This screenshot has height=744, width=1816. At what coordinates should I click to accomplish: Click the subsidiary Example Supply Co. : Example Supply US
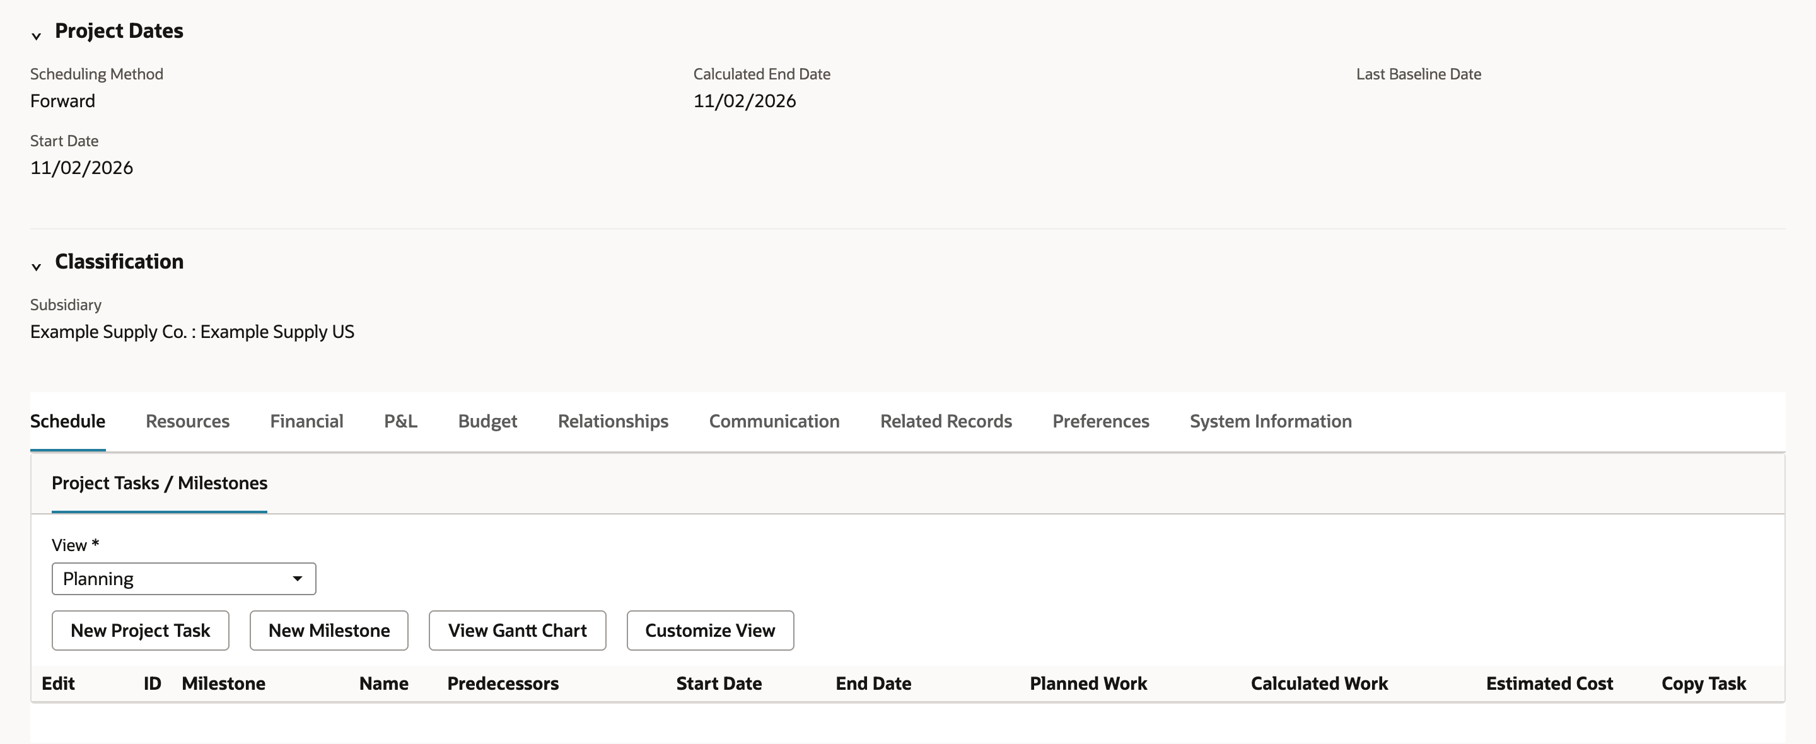[x=192, y=332]
